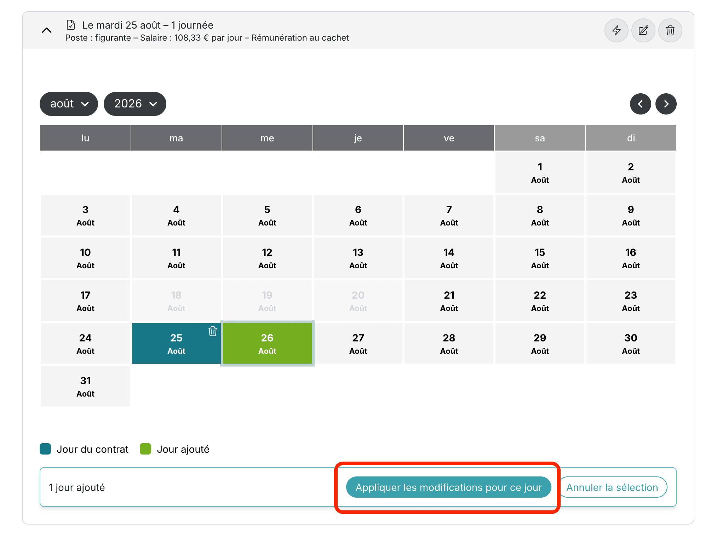
Task: Remove 25 Août using its trash icon
Action: pos(212,331)
